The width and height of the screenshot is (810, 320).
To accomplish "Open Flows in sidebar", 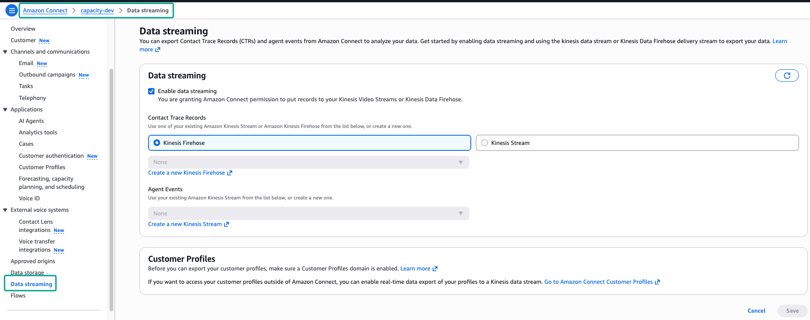I will coord(18,296).
